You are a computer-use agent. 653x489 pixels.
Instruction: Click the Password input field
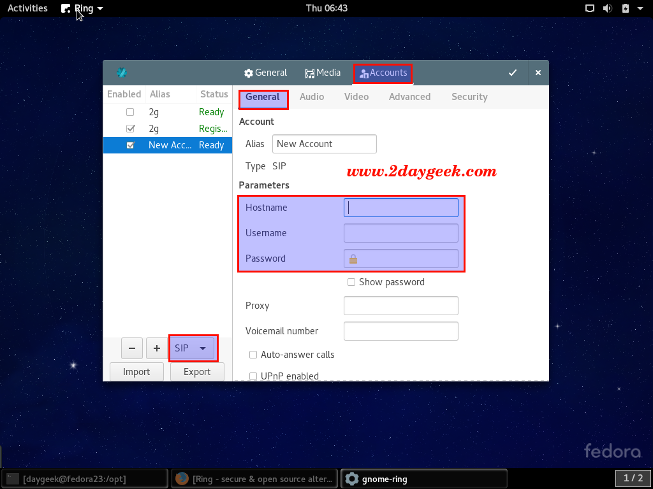tap(401, 259)
